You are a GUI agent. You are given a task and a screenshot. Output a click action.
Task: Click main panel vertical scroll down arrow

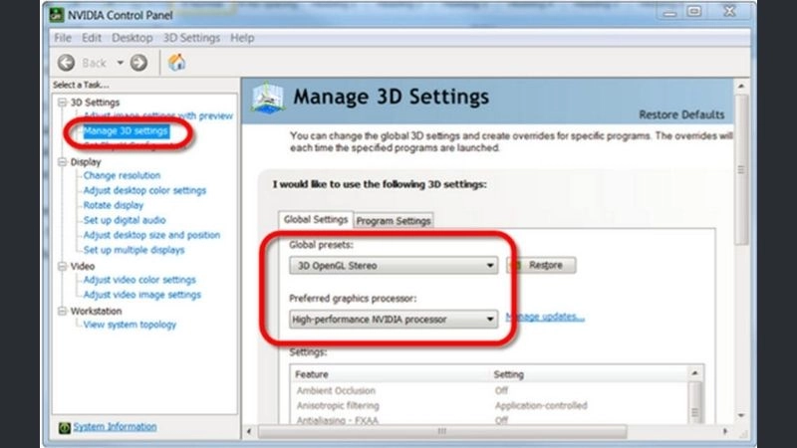pyautogui.click(x=741, y=415)
